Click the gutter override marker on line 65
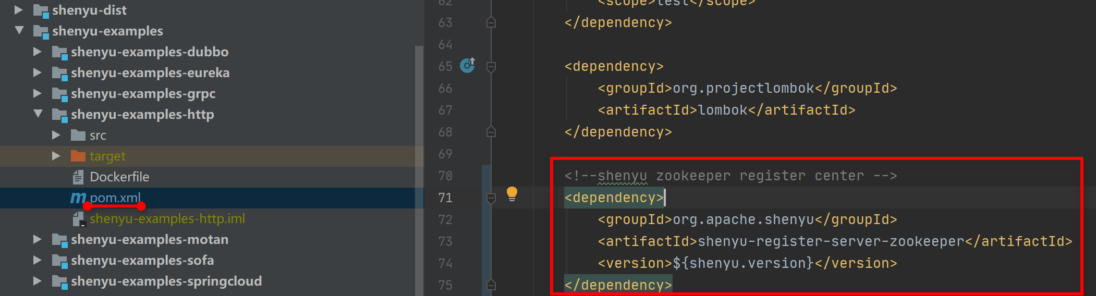 point(467,66)
